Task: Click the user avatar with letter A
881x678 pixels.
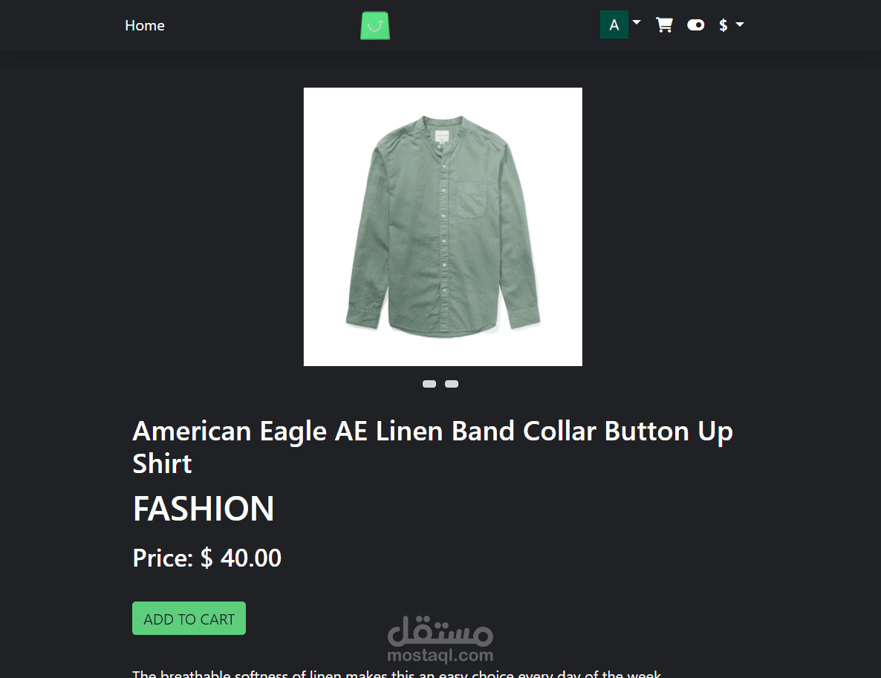Action: click(x=614, y=25)
